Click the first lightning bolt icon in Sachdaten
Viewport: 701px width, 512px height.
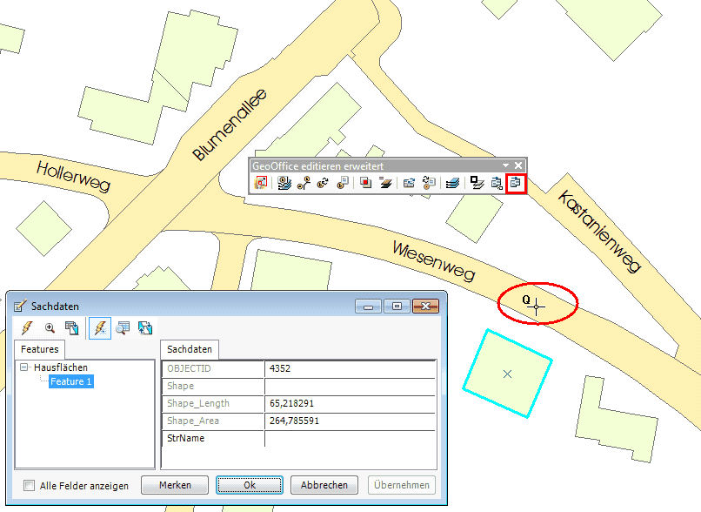point(27,328)
